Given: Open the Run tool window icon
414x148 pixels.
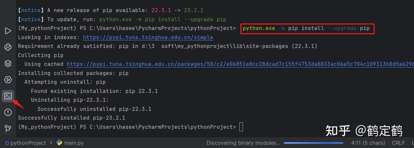Looking at the screenshot, I should 8,31.
